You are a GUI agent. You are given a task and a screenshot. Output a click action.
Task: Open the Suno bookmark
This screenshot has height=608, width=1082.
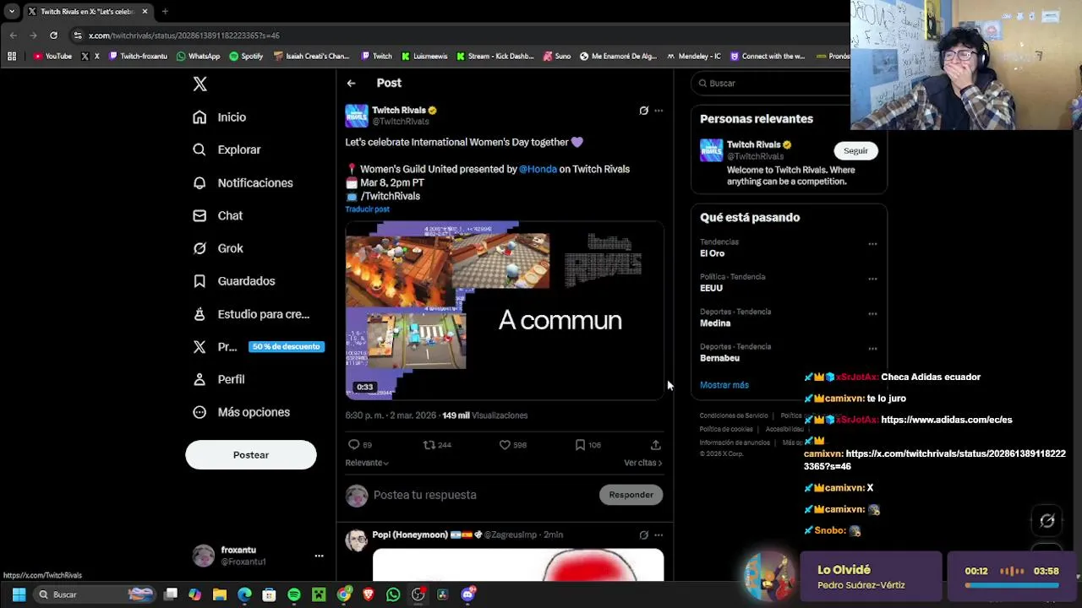pos(557,57)
